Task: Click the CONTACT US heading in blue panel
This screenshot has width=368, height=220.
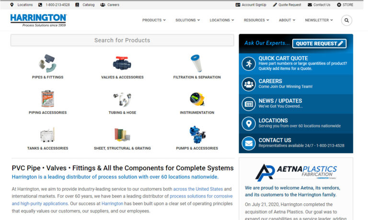Action: tap(275, 140)
